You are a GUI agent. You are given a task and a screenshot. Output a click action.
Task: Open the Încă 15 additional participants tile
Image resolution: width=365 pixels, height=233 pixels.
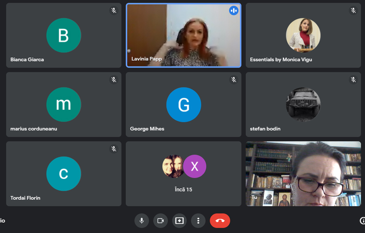tap(184, 174)
